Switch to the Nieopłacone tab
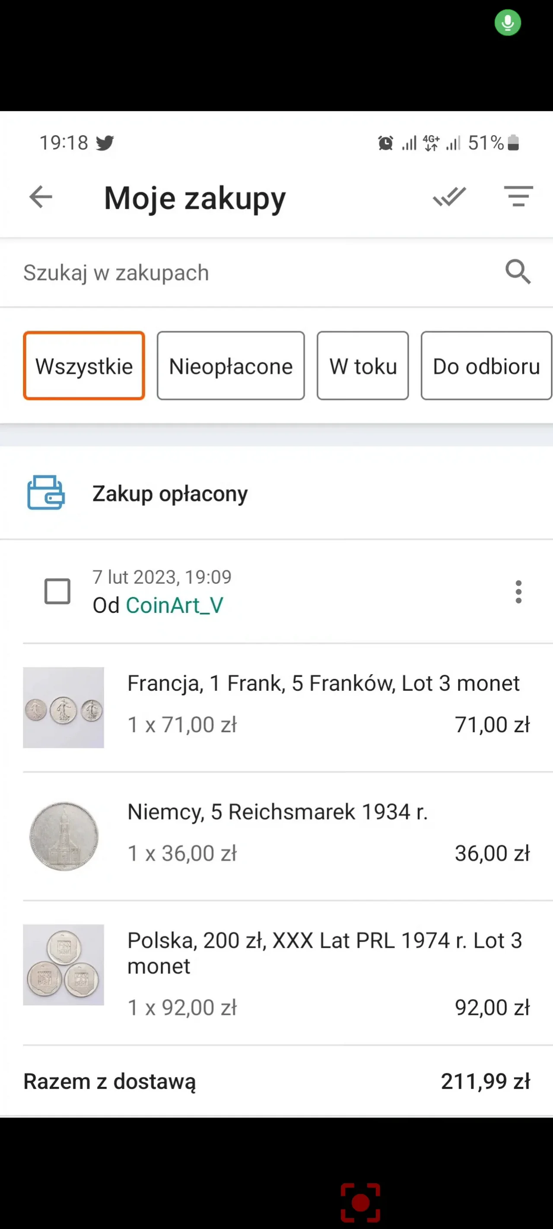This screenshot has width=553, height=1229. tap(230, 366)
